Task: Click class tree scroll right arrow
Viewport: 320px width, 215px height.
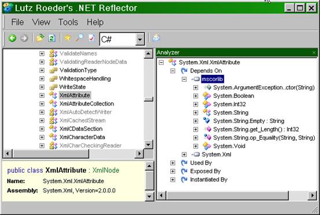Action: pos(139,154)
